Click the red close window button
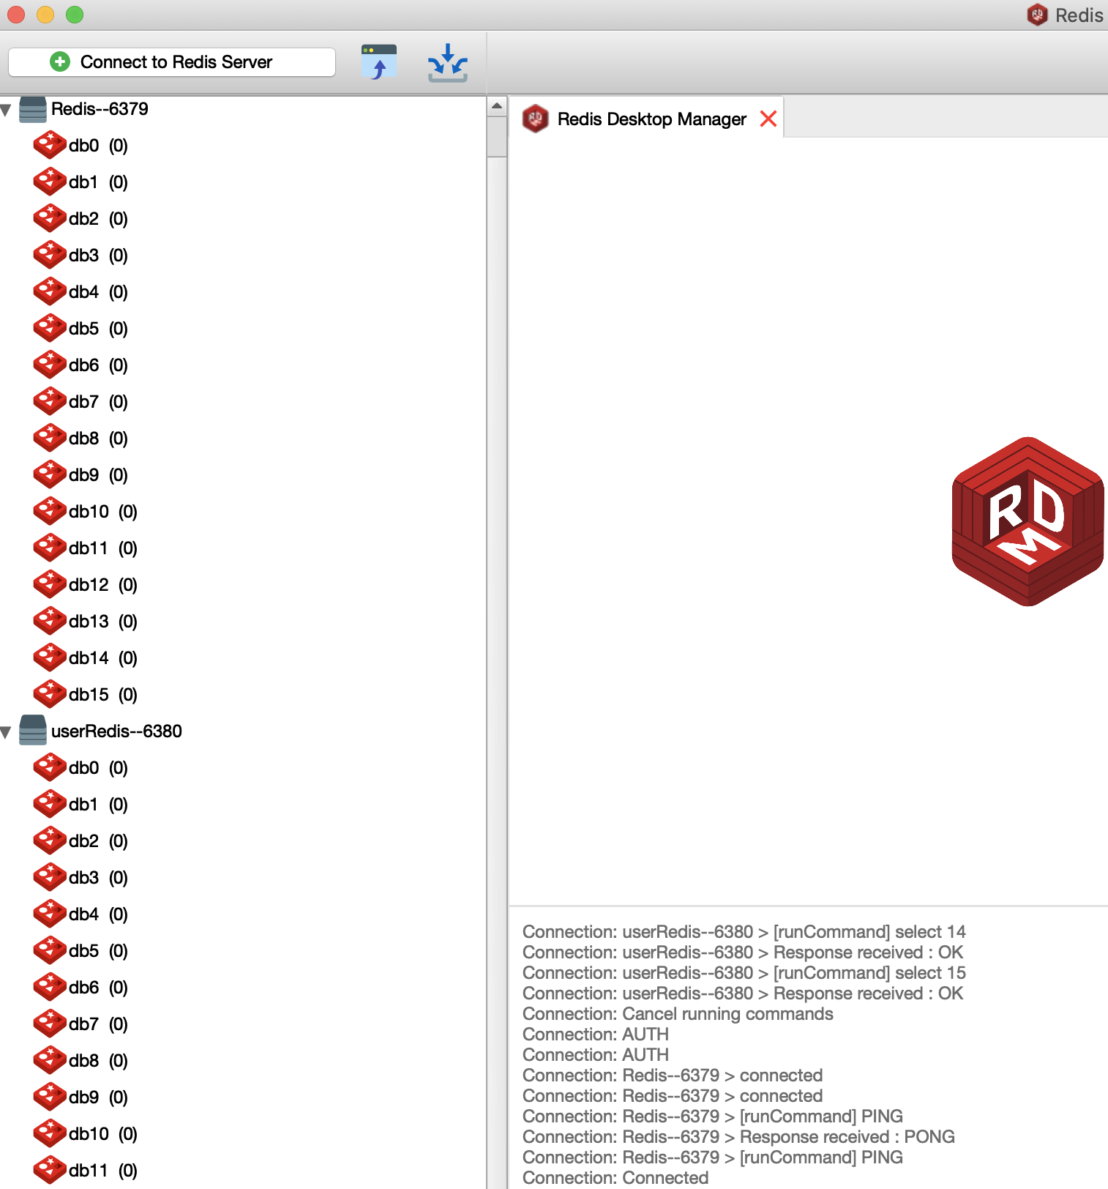Viewport: 1108px width, 1189px height. pos(16,15)
